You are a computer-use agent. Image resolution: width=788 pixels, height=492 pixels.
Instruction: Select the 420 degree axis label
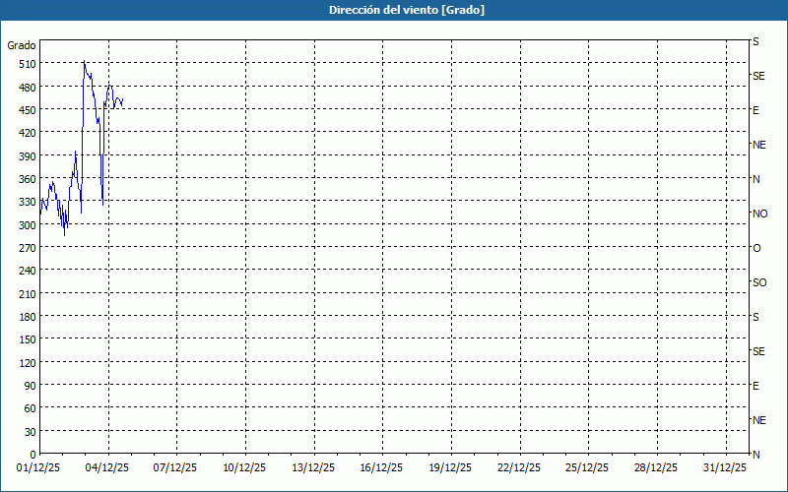(28, 133)
